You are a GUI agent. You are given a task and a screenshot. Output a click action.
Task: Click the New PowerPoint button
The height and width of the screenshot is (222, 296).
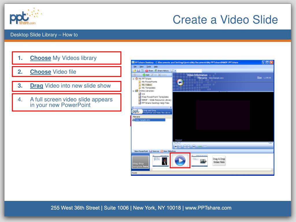click(x=140, y=151)
